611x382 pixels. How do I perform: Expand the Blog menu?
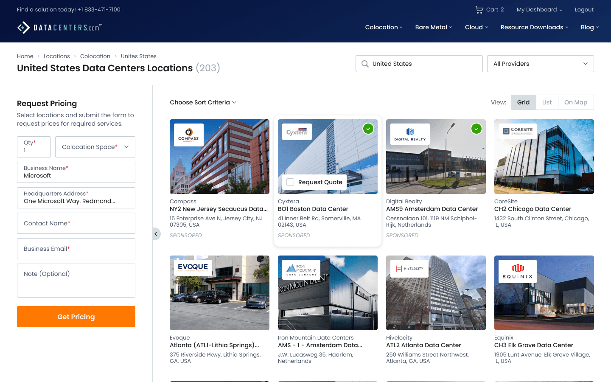coord(590,27)
